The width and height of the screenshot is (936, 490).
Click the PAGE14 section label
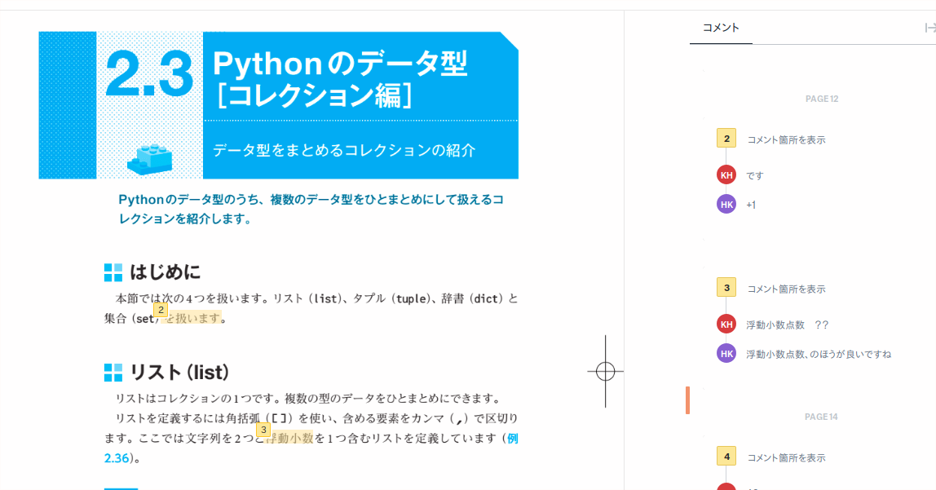[x=821, y=417]
